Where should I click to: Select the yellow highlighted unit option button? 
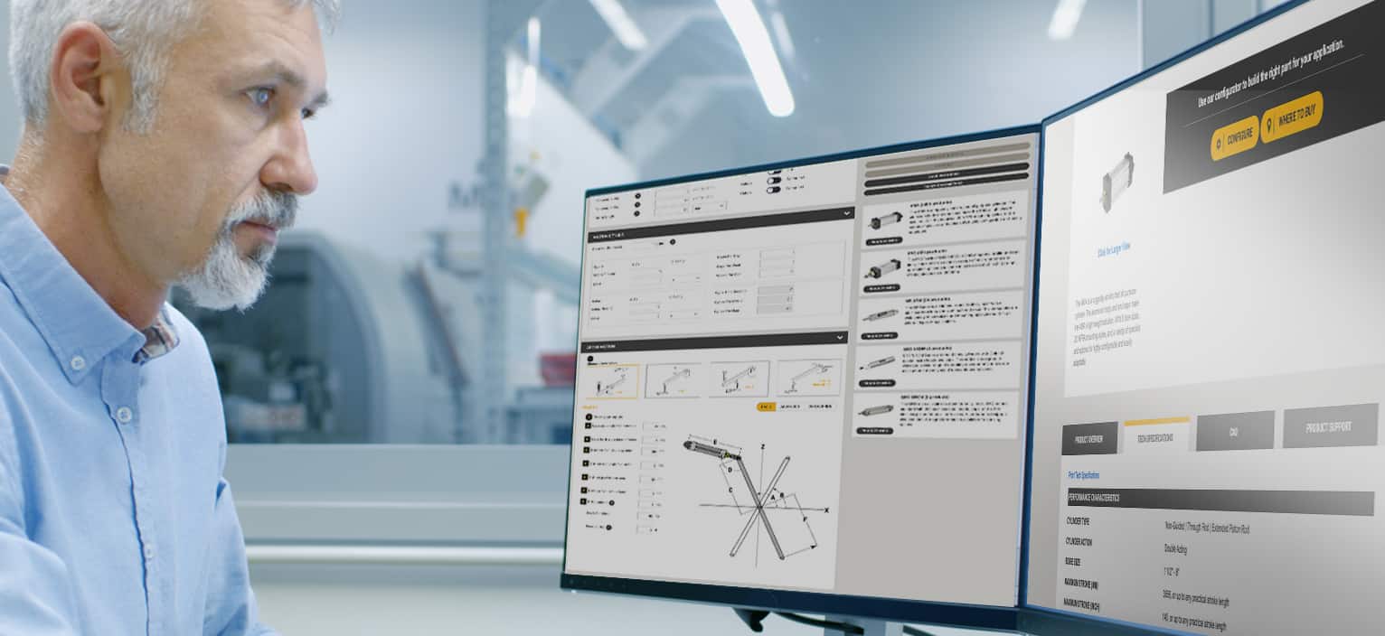pos(765,407)
